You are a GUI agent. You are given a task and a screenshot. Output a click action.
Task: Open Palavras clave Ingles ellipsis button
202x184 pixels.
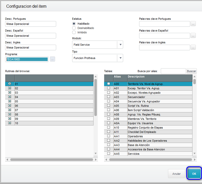pos(193,47)
